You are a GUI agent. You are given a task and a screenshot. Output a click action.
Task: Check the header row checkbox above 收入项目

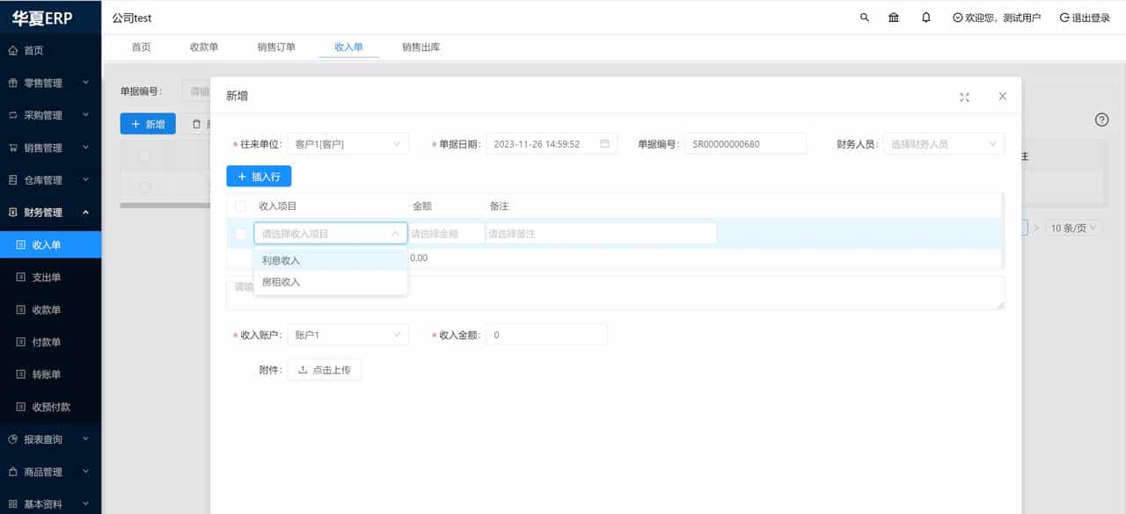[x=240, y=206]
